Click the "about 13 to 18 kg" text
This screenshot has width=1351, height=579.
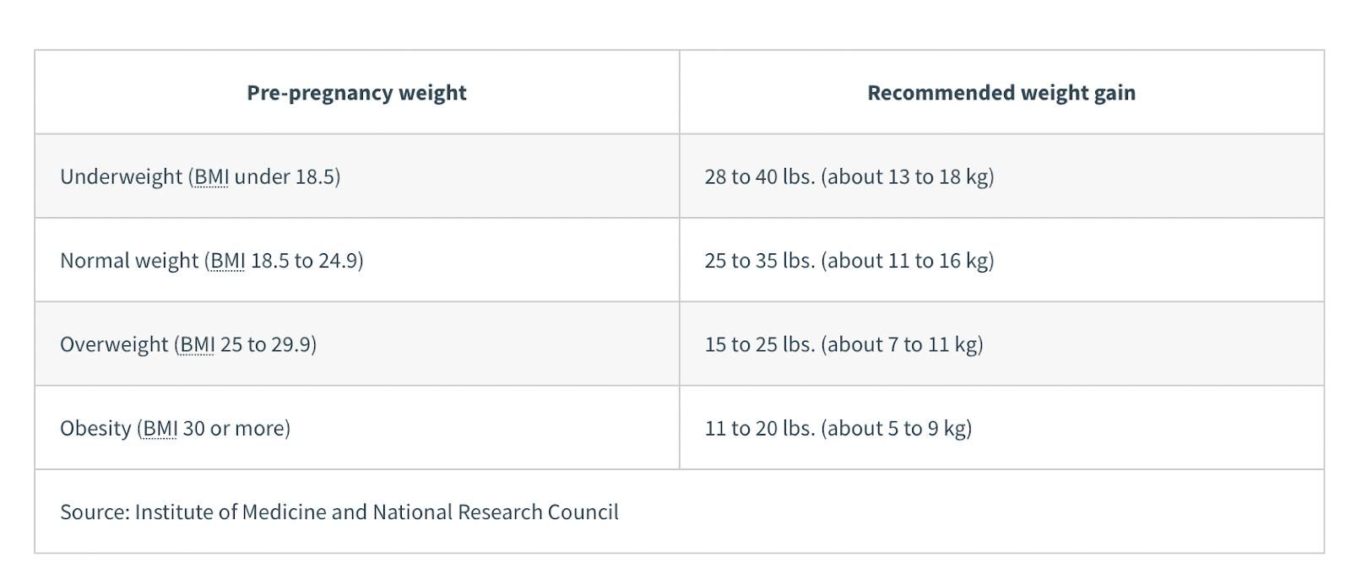pos(908,176)
